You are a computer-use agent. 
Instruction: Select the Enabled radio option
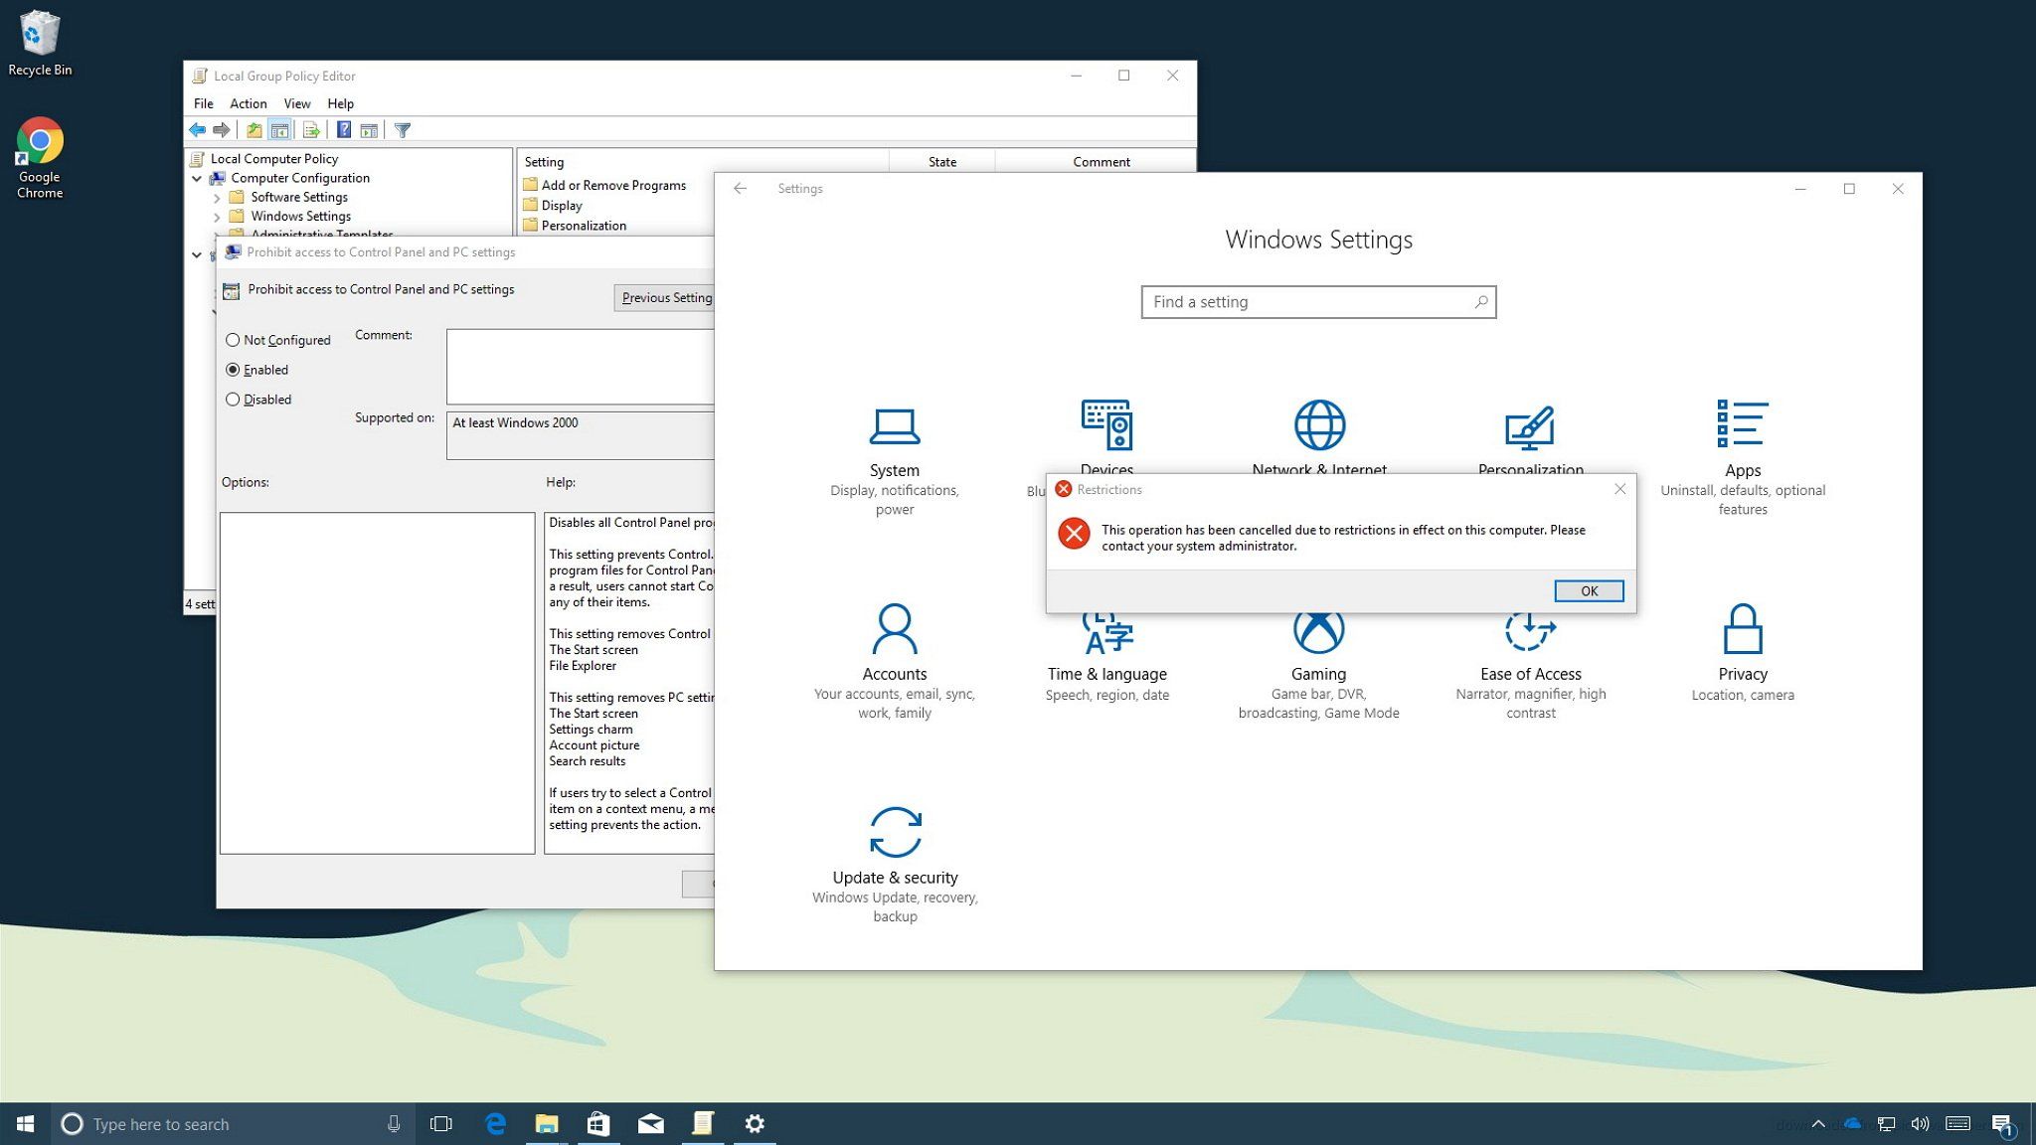pyautogui.click(x=233, y=370)
